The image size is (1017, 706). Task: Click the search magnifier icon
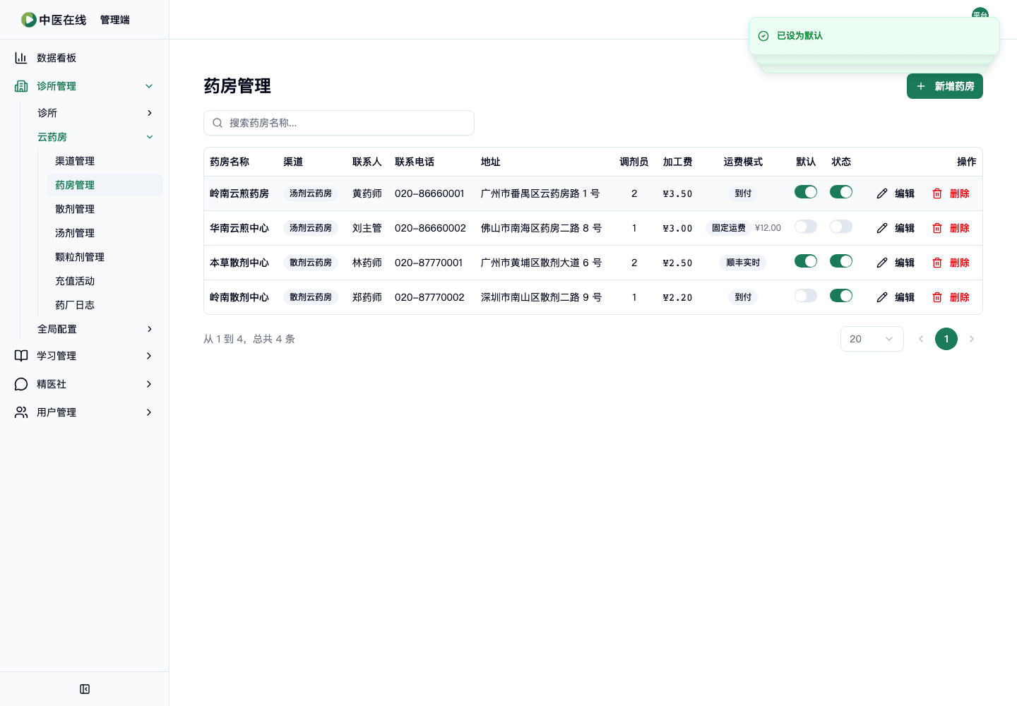(x=218, y=123)
